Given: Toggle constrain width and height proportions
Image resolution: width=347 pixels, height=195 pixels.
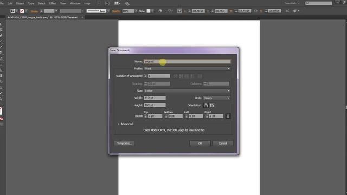Looking at the screenshot, I should [255, 11].
